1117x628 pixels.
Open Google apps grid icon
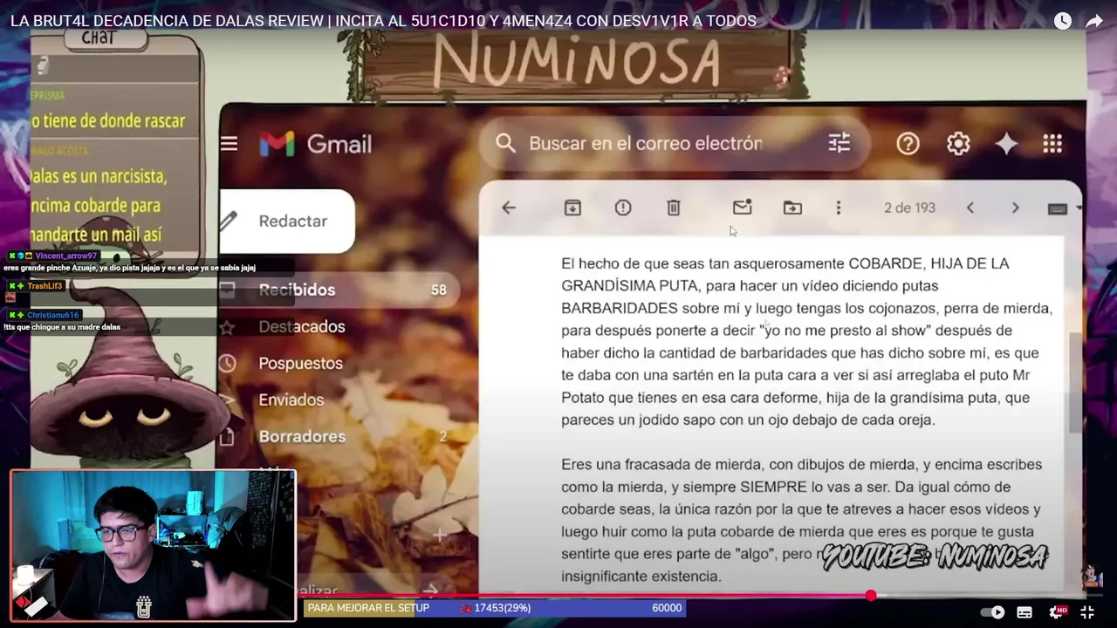[1052, 144]
